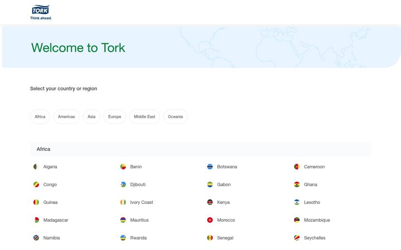Filter by the Americas region pill
This screenshot has height=250, width=401.
click(66, 117)
